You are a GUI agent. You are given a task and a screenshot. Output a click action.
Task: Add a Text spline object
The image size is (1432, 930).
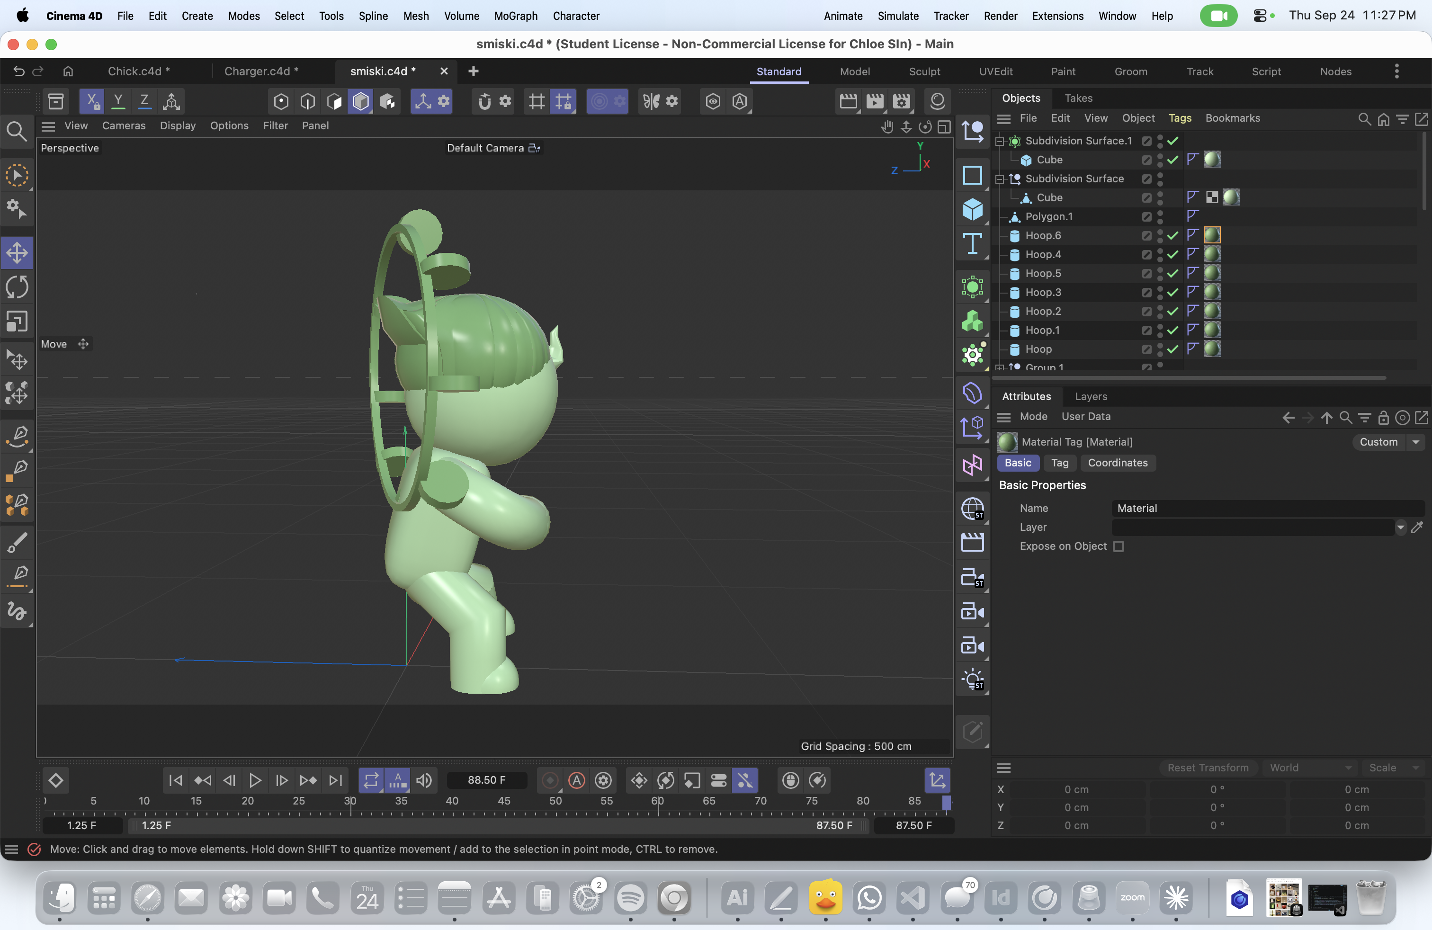click(x=972, y=244)
